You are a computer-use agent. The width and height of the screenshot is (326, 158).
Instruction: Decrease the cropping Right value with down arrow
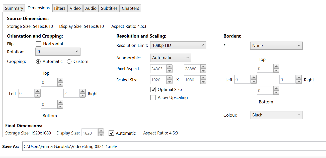point(83,95)
